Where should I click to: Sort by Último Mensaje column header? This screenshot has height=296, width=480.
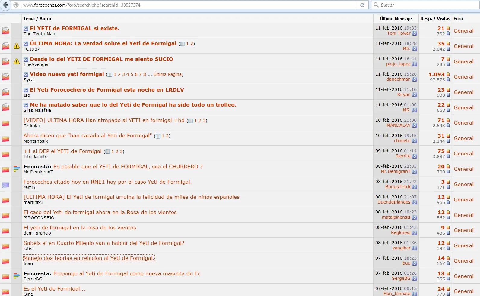click(396, 19)
